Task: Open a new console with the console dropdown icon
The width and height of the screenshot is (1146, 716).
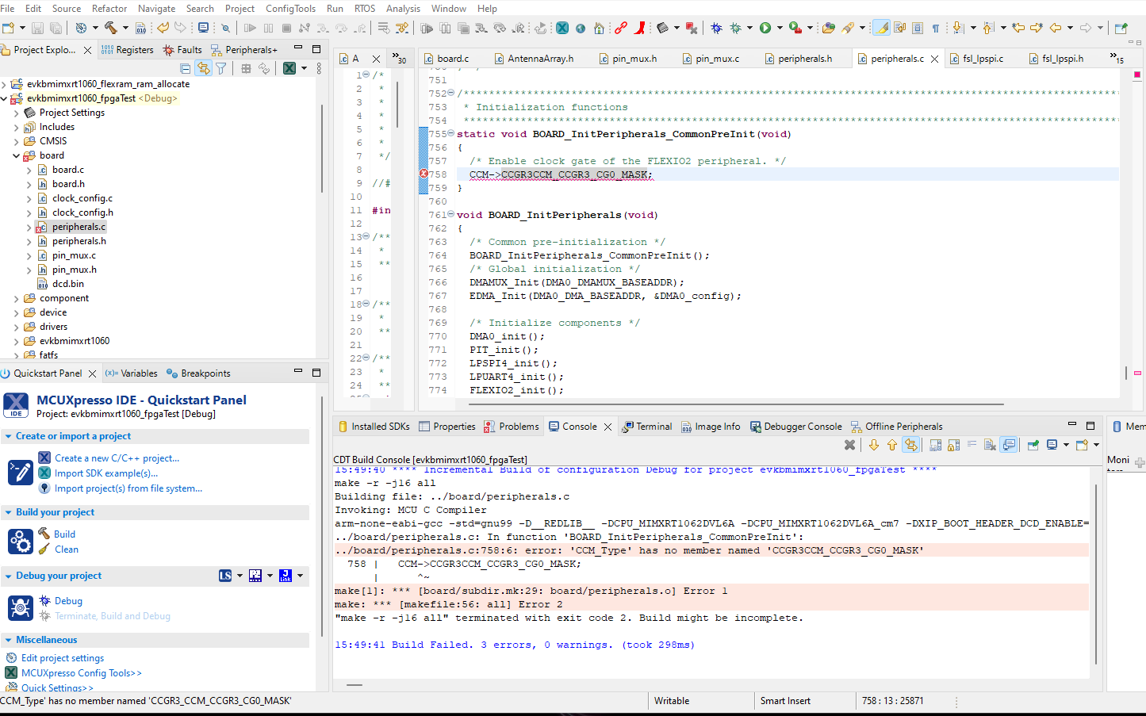Action: [x=1083, y=444]
